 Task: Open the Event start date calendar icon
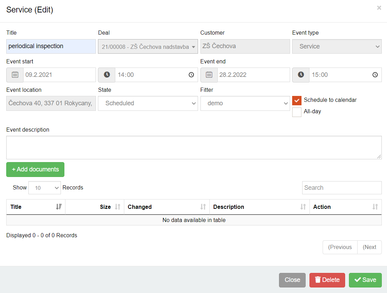pos(15,75)
